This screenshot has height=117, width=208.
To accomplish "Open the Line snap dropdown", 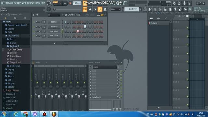I will coord(116,9).
